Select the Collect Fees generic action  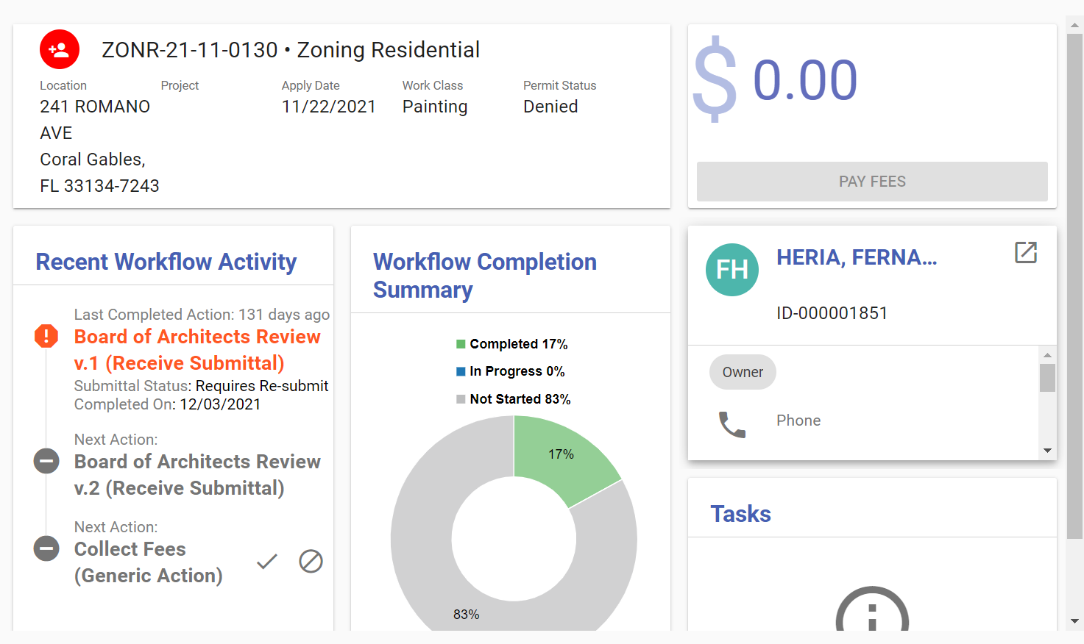coord(148,562)
